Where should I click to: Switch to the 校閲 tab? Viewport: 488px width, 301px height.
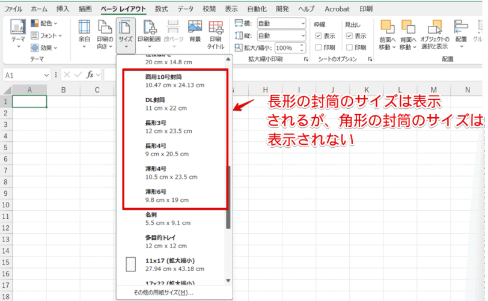pos(209,9)
